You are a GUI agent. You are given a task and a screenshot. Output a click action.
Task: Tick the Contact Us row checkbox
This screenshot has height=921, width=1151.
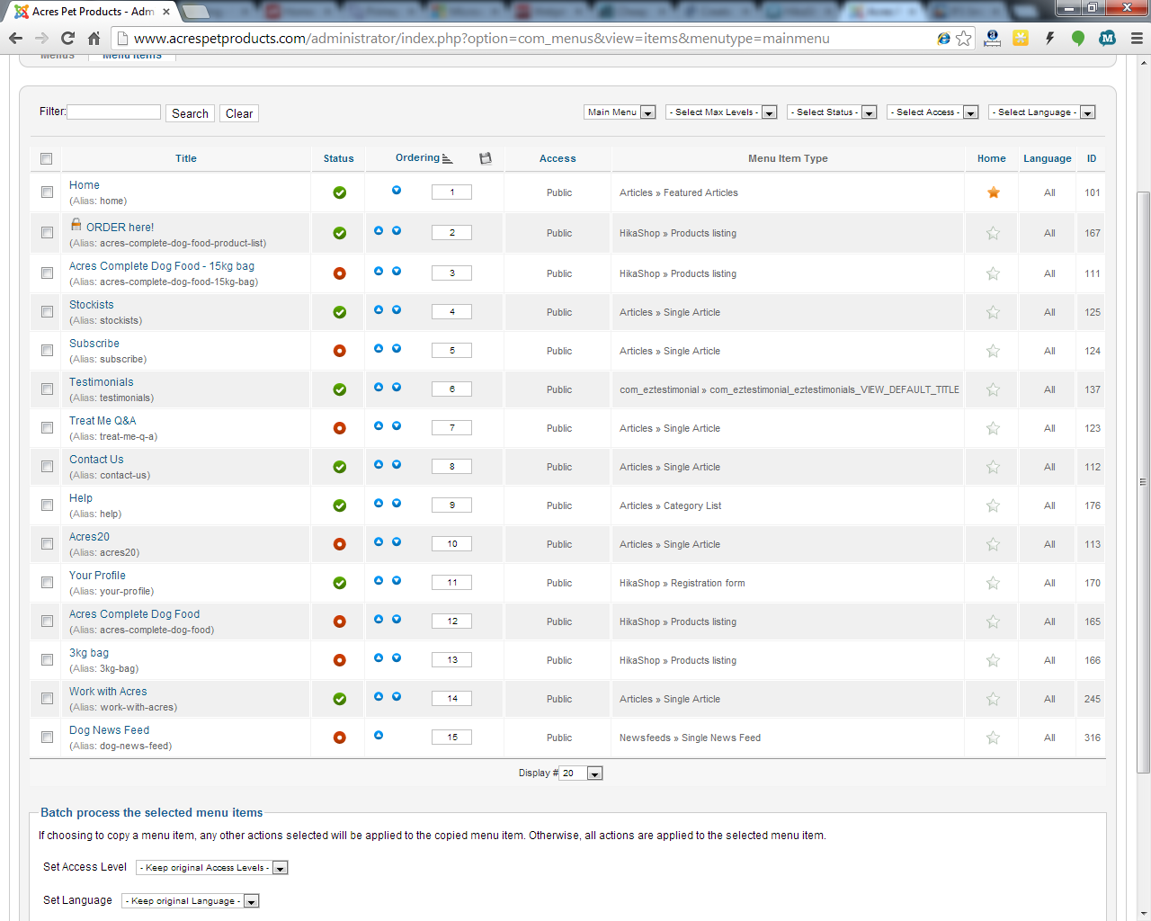47,467
